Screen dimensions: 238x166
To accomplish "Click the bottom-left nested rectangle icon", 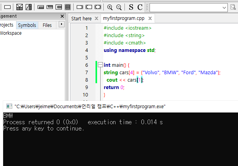I will (x=41, y=7).
